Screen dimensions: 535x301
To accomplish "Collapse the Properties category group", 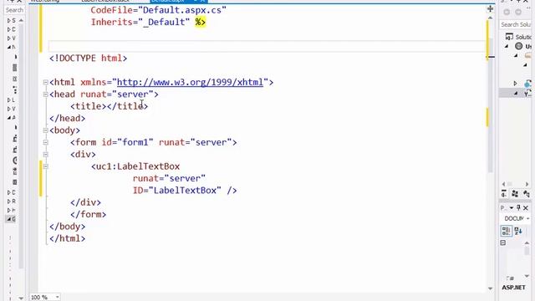I will 503,243.
